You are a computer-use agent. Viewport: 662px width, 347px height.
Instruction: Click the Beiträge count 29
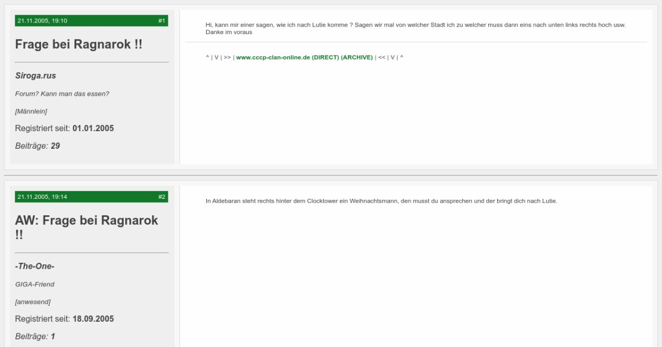pyautogui.click(x=55, y=146)
